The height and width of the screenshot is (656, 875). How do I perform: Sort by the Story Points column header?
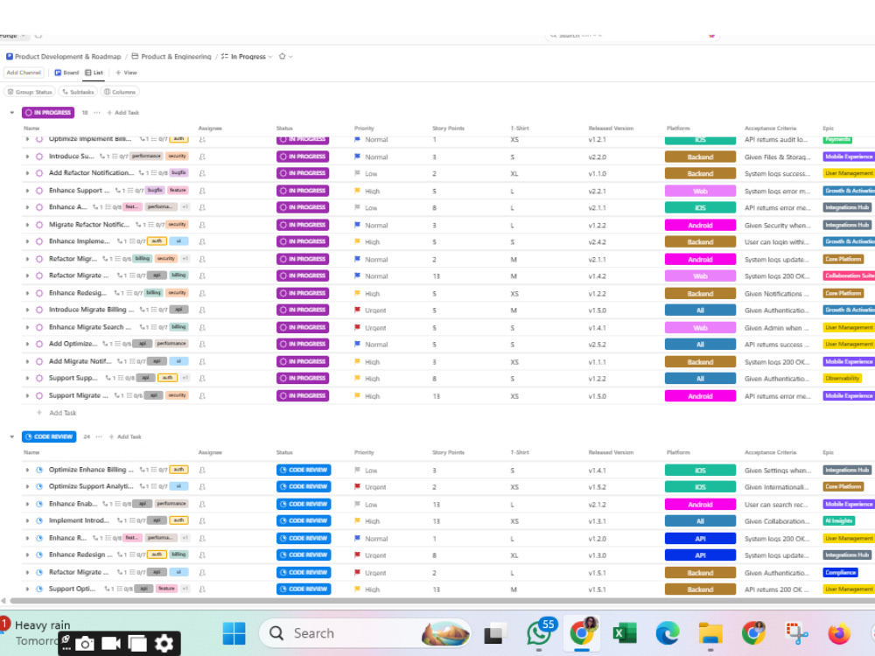tap(448, 129)
